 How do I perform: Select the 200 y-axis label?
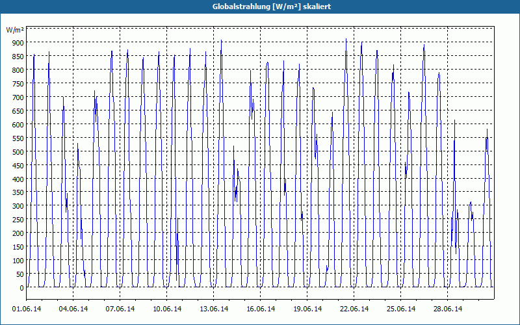coord(18,233)
